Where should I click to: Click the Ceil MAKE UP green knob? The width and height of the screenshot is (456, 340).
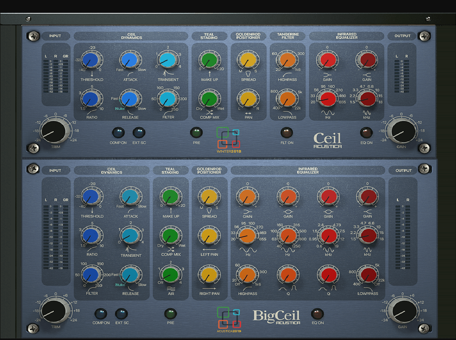209,60
